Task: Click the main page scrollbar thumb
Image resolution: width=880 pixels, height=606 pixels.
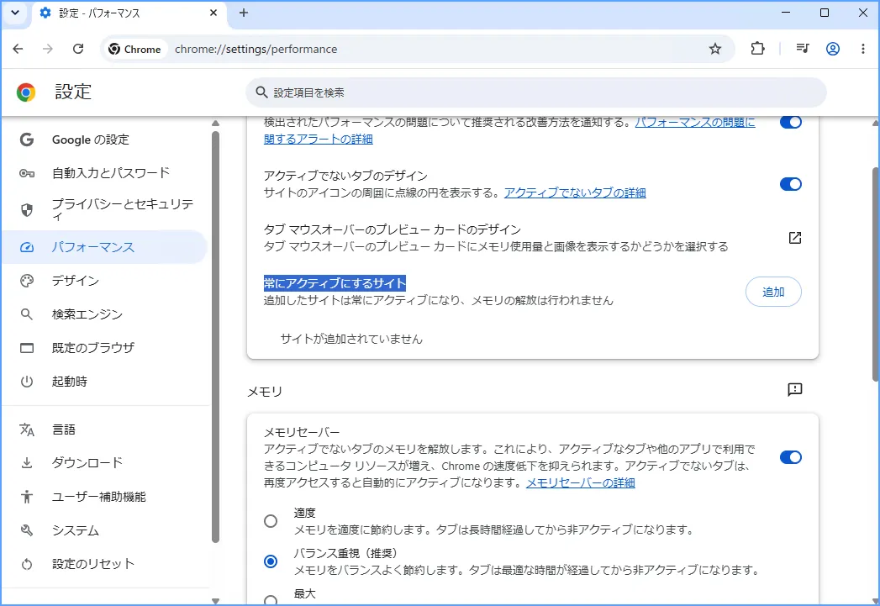Action: point(876,275)
